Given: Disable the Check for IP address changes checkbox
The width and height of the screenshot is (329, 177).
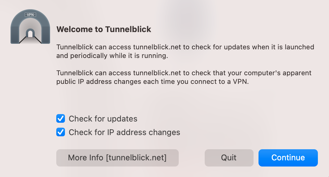Looking at the screenshot, I should point(61,132).
